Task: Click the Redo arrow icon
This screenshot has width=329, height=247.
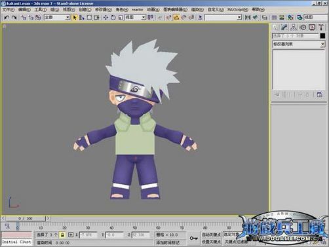Action: 14,18
